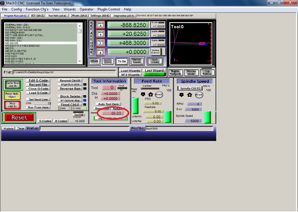Click the Clear status button
The height and width of the screenshot is (212, 298).
(x=20, y=128)
